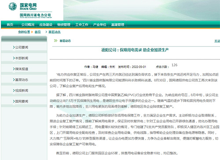Follow the 首页 breadcrumb link
Viewport: 220px width, 160px height.
(38, 32)
